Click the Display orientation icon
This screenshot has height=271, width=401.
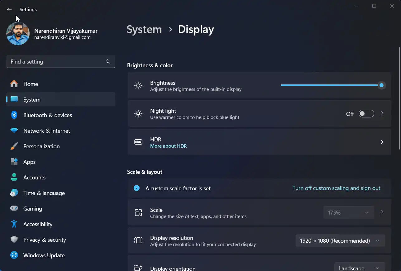pyautogui.click(x=138, y=268)
